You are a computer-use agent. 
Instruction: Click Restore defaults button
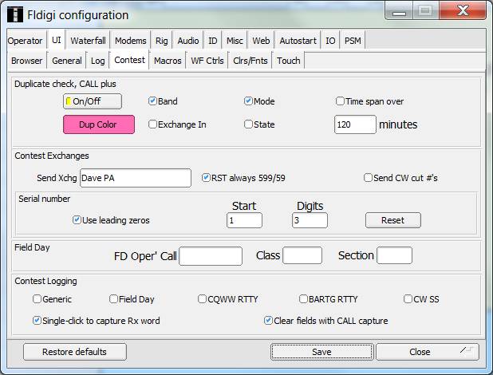tap(75, 352)
